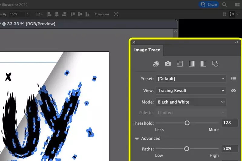Expand the control bar options chevron
The image size is (242, 161).
(237, 14)
